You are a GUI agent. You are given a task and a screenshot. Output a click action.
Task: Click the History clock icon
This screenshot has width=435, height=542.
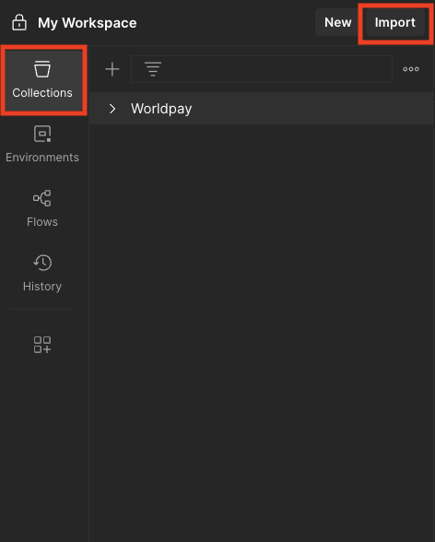[42, 263]
